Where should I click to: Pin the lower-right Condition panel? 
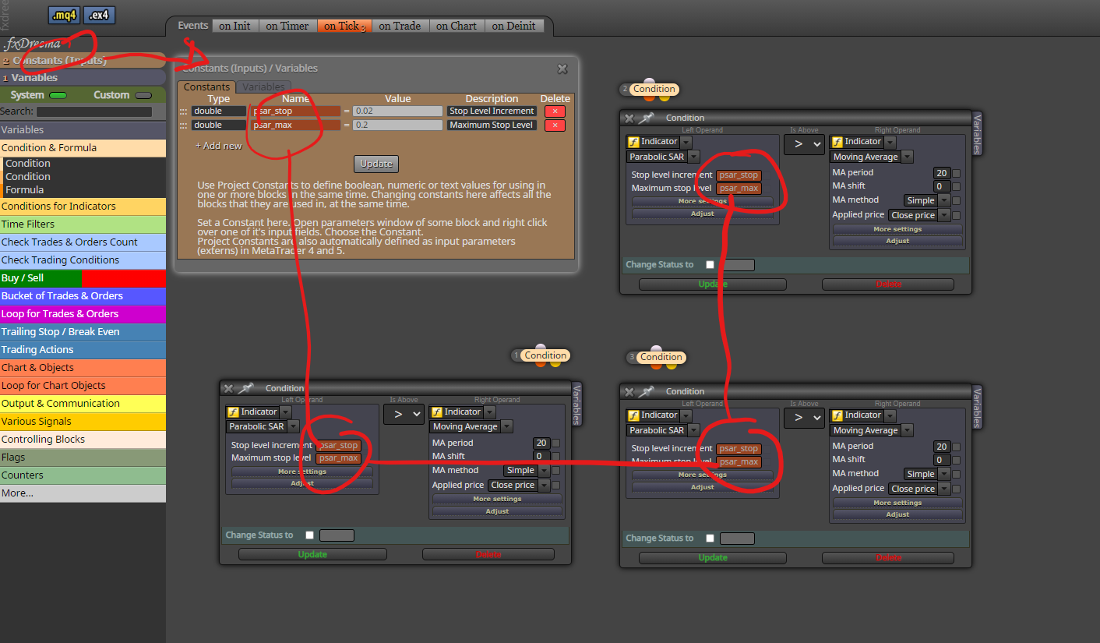click(x=646, y=392)
